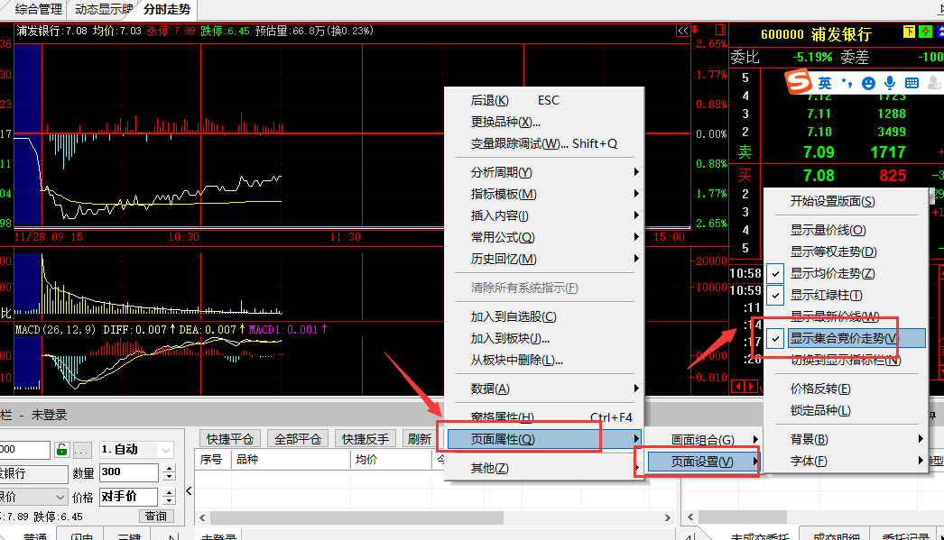Image resolution: width=944 pixels, height=540 pixels.
Task: Click the red right arrow under tick list
Action: coord(750,386)
